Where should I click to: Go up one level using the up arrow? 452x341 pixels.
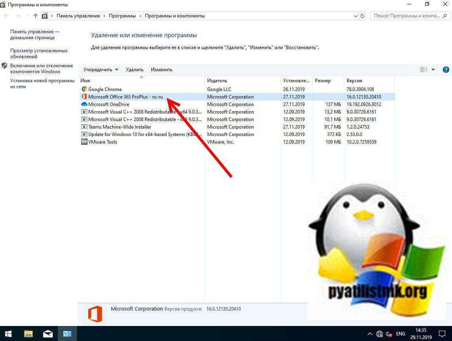pyautogui.click(x=35, y=16)
